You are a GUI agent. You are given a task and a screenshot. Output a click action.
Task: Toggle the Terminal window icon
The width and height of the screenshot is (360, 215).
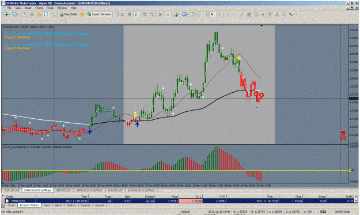46,14
